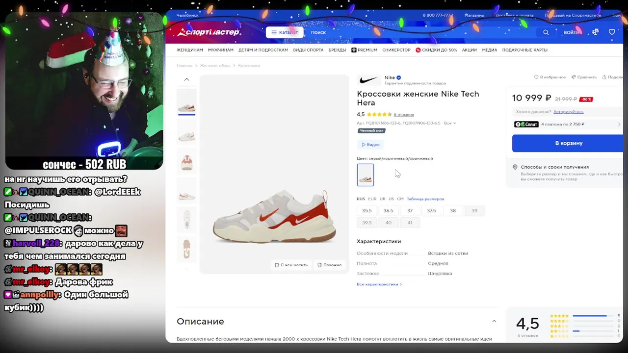This screenshot has width=628, height=353.
Task: Click the Nike swoosh brand logo
Action: [368, 80]
